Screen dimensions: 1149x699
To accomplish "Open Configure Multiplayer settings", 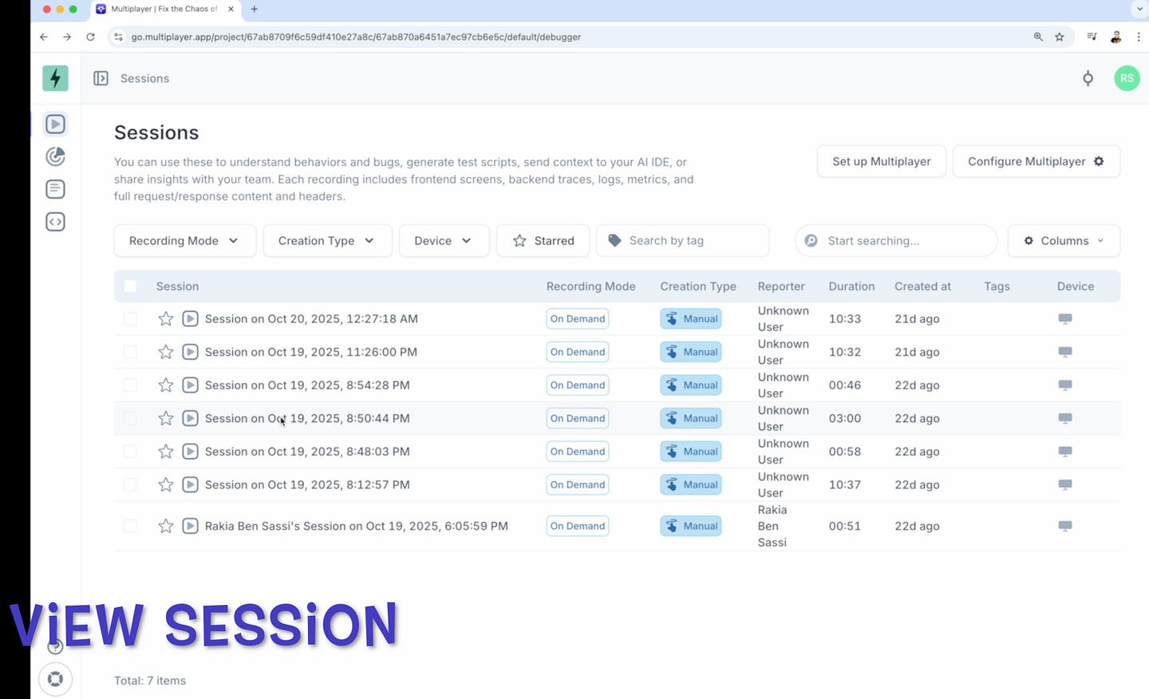I will pyautogui.click(x=1035, y=161).
